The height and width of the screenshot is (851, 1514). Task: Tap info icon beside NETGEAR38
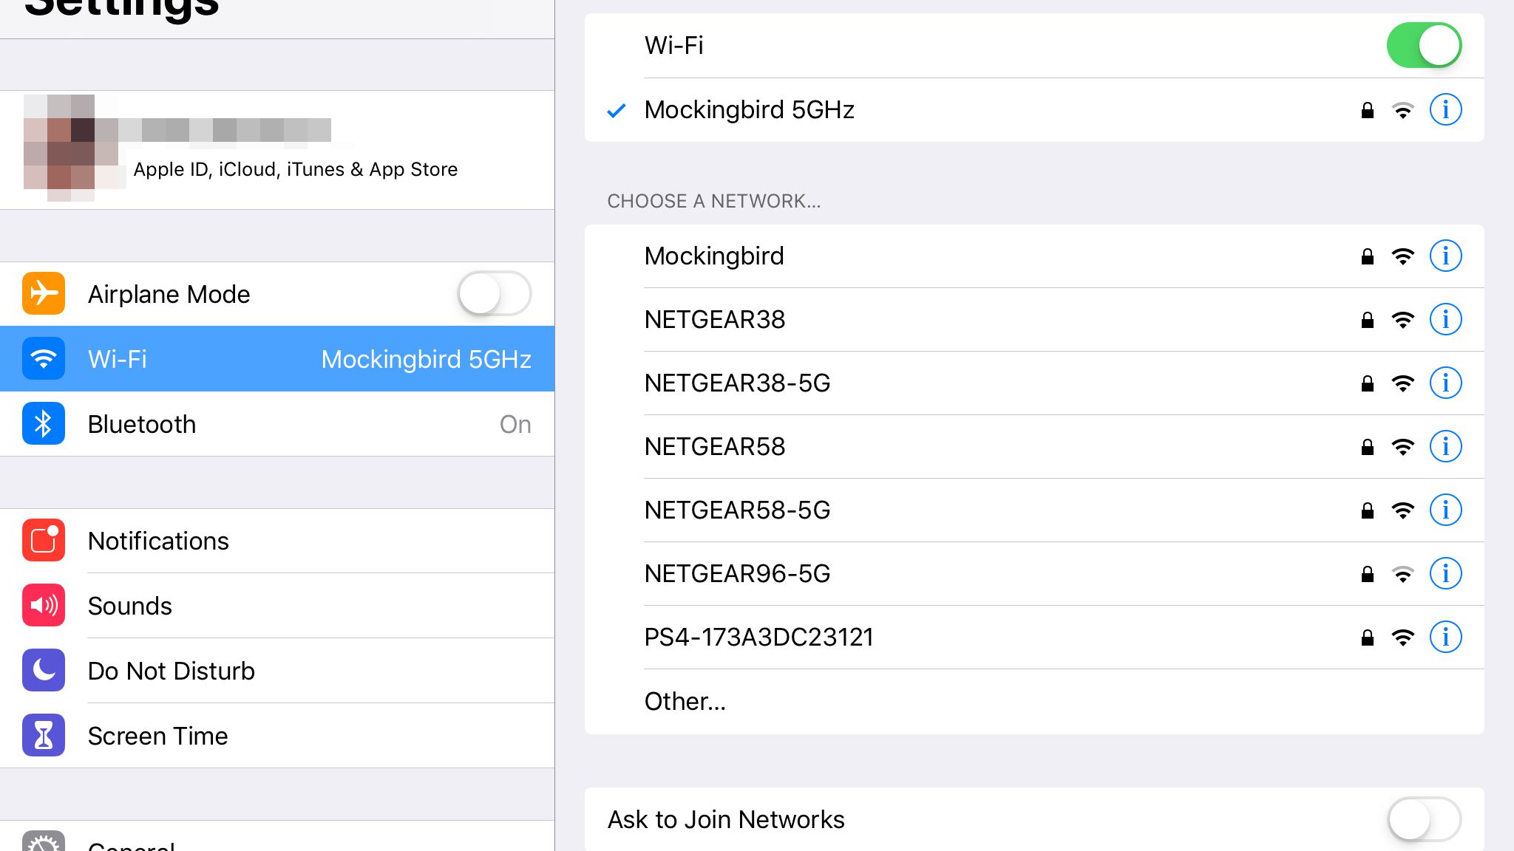1445,320
